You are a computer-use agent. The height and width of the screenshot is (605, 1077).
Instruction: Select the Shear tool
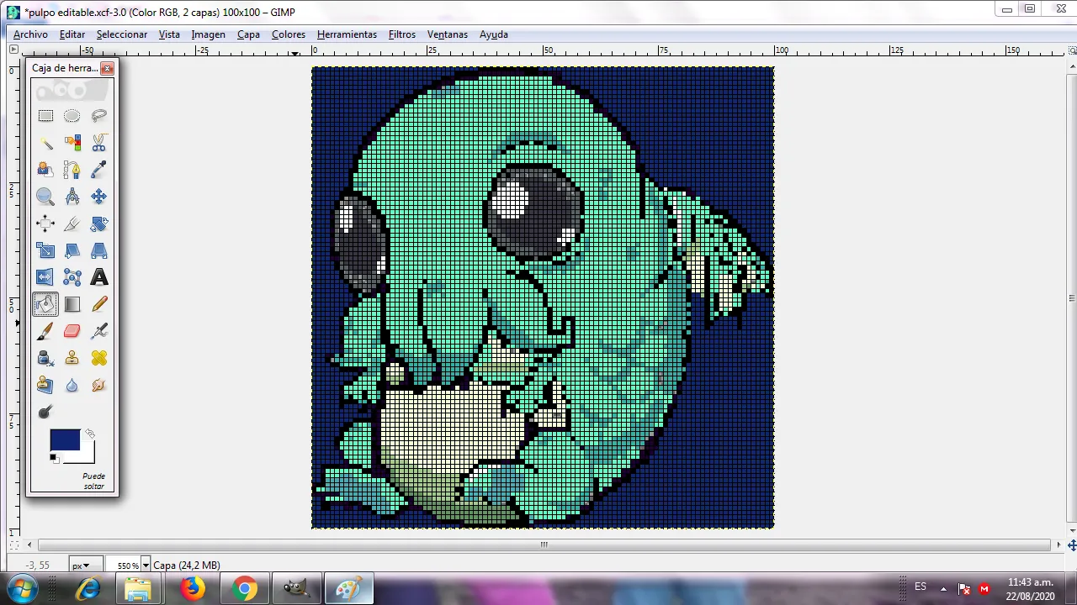[x=72, y=250]
